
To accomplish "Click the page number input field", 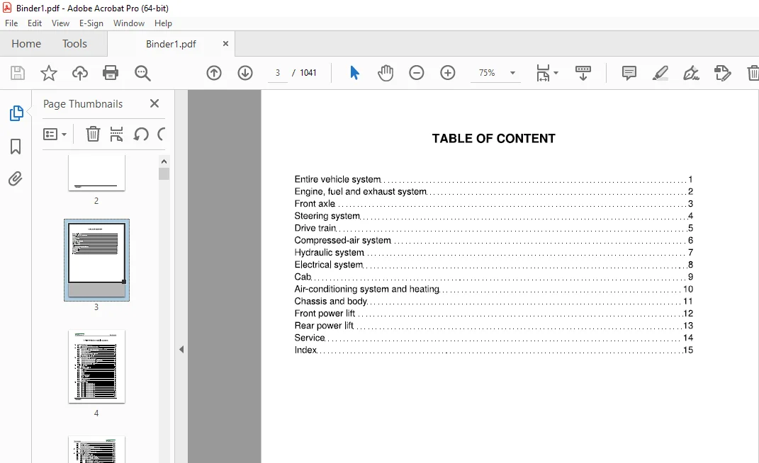I will tap(277, 73).
